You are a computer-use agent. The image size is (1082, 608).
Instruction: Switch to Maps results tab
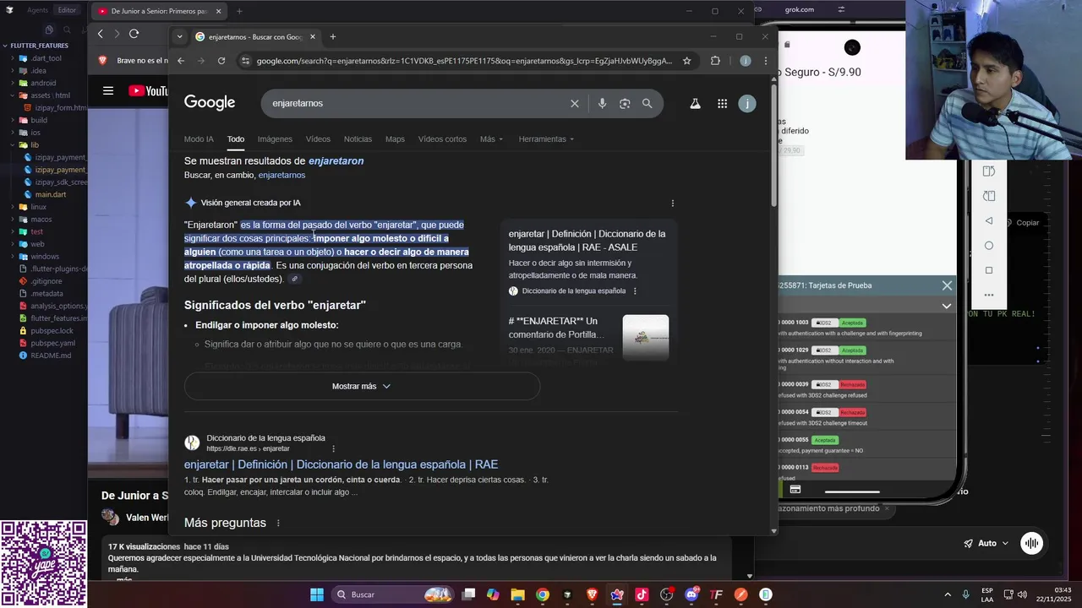(395, 139)
